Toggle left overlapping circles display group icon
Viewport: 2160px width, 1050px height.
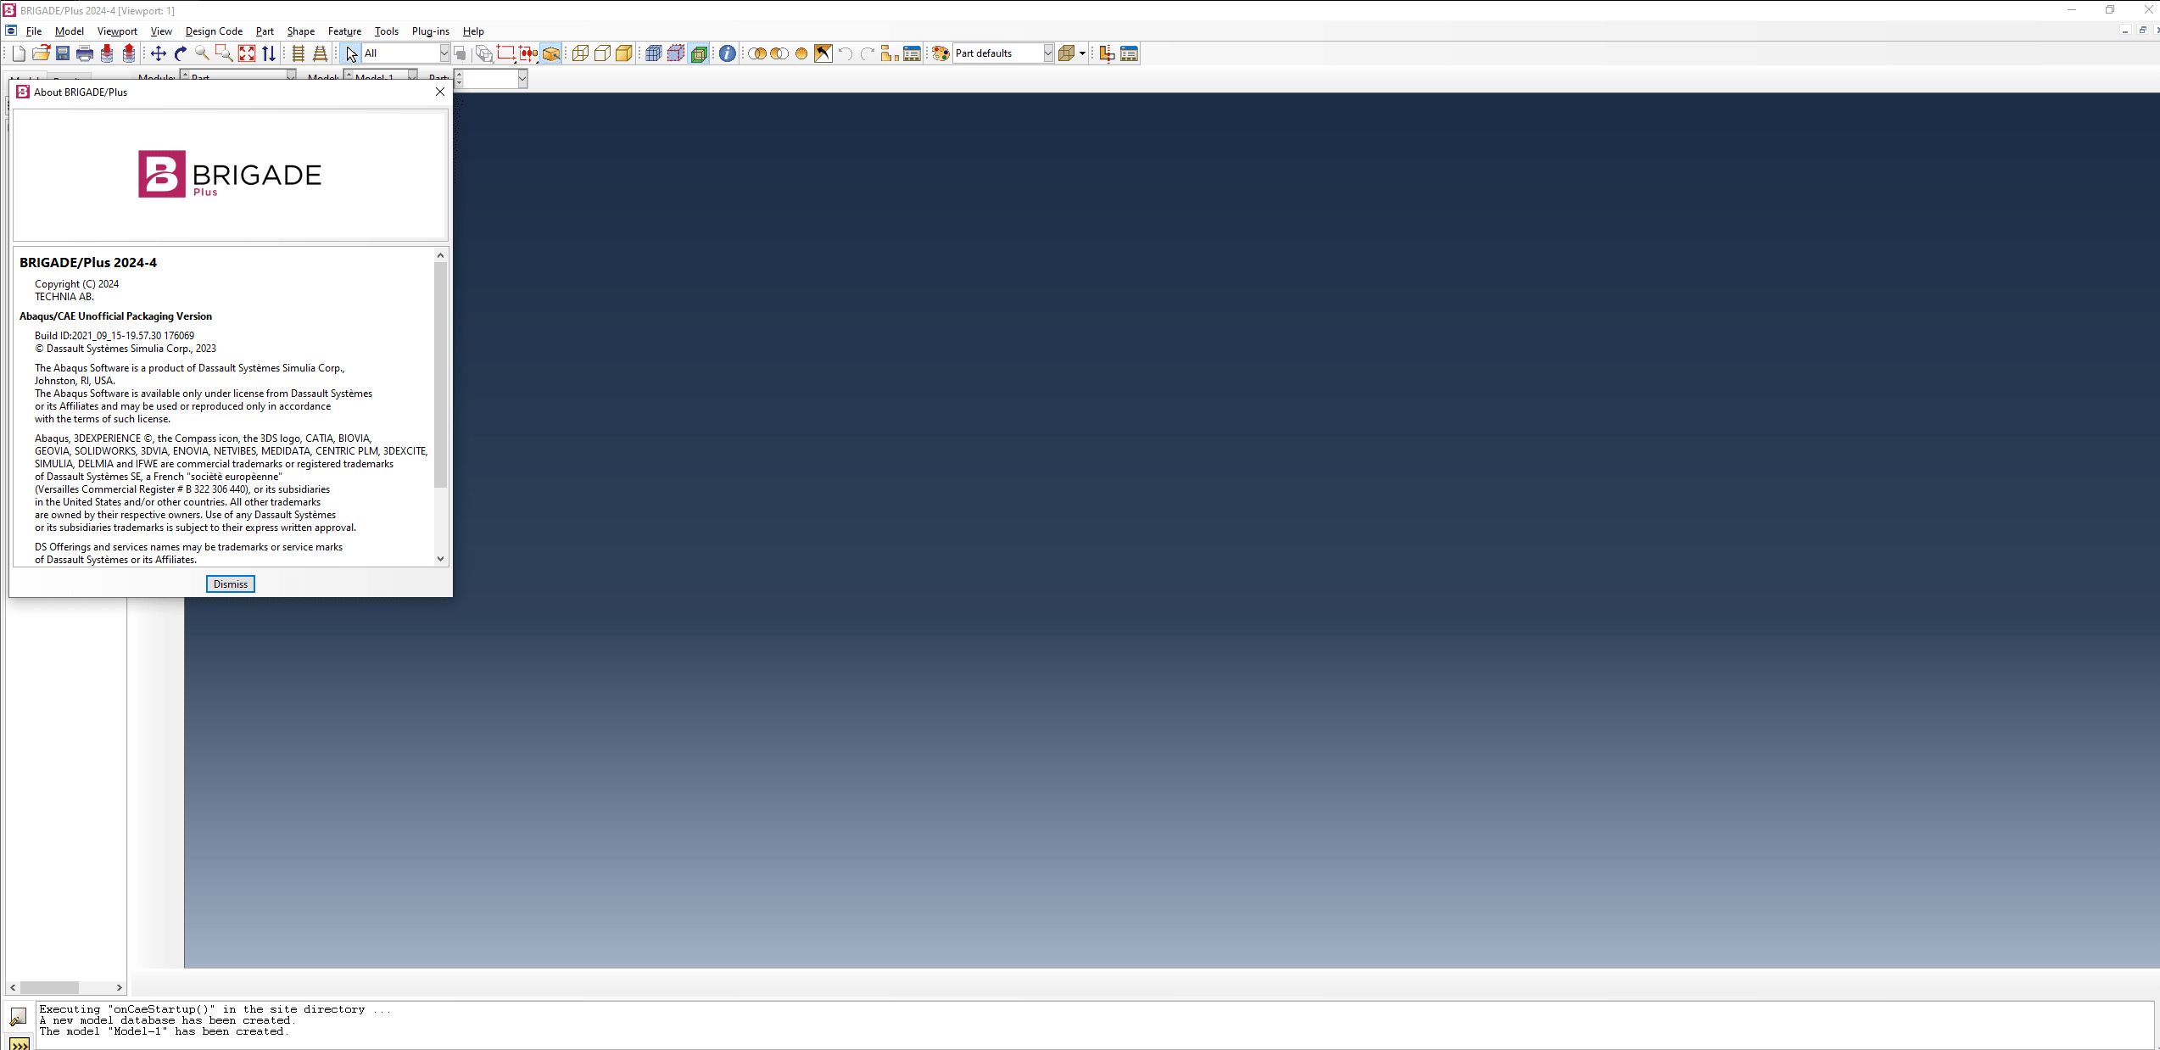click(x=757, y=53)
